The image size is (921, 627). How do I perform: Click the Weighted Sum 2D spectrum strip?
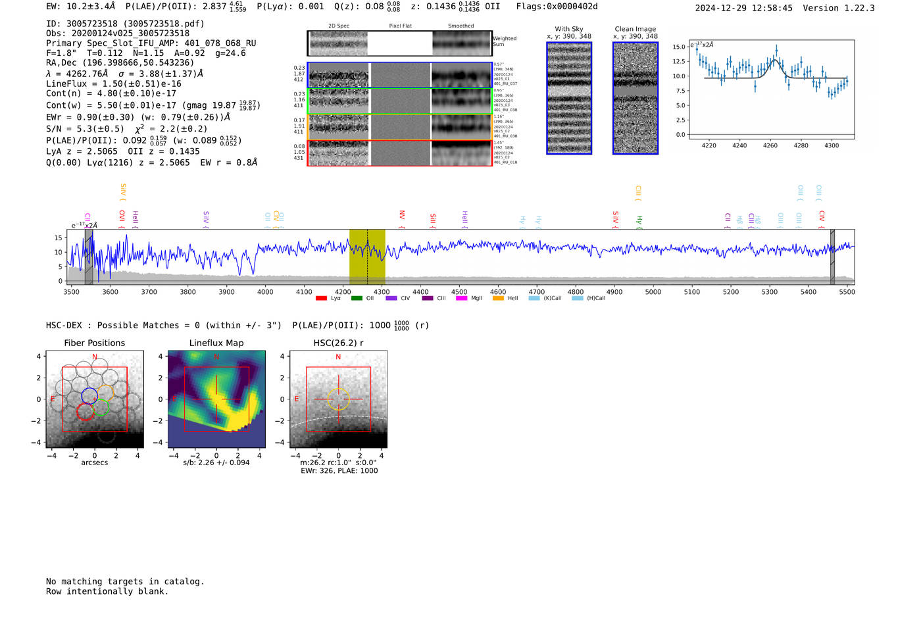400,43
